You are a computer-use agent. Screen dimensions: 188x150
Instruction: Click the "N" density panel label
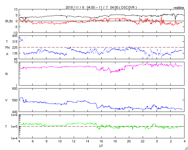pyautogui.click(x=6, y=74)
